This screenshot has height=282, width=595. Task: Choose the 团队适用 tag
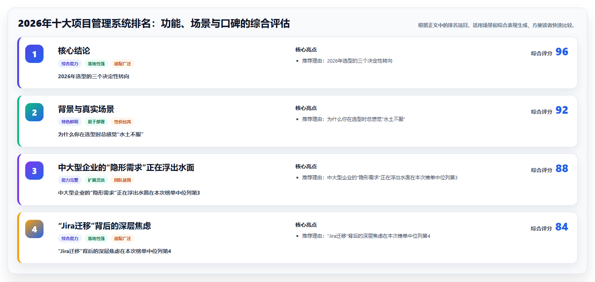click(123, 180)
